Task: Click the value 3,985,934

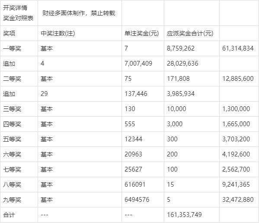Action: point(181,94)
